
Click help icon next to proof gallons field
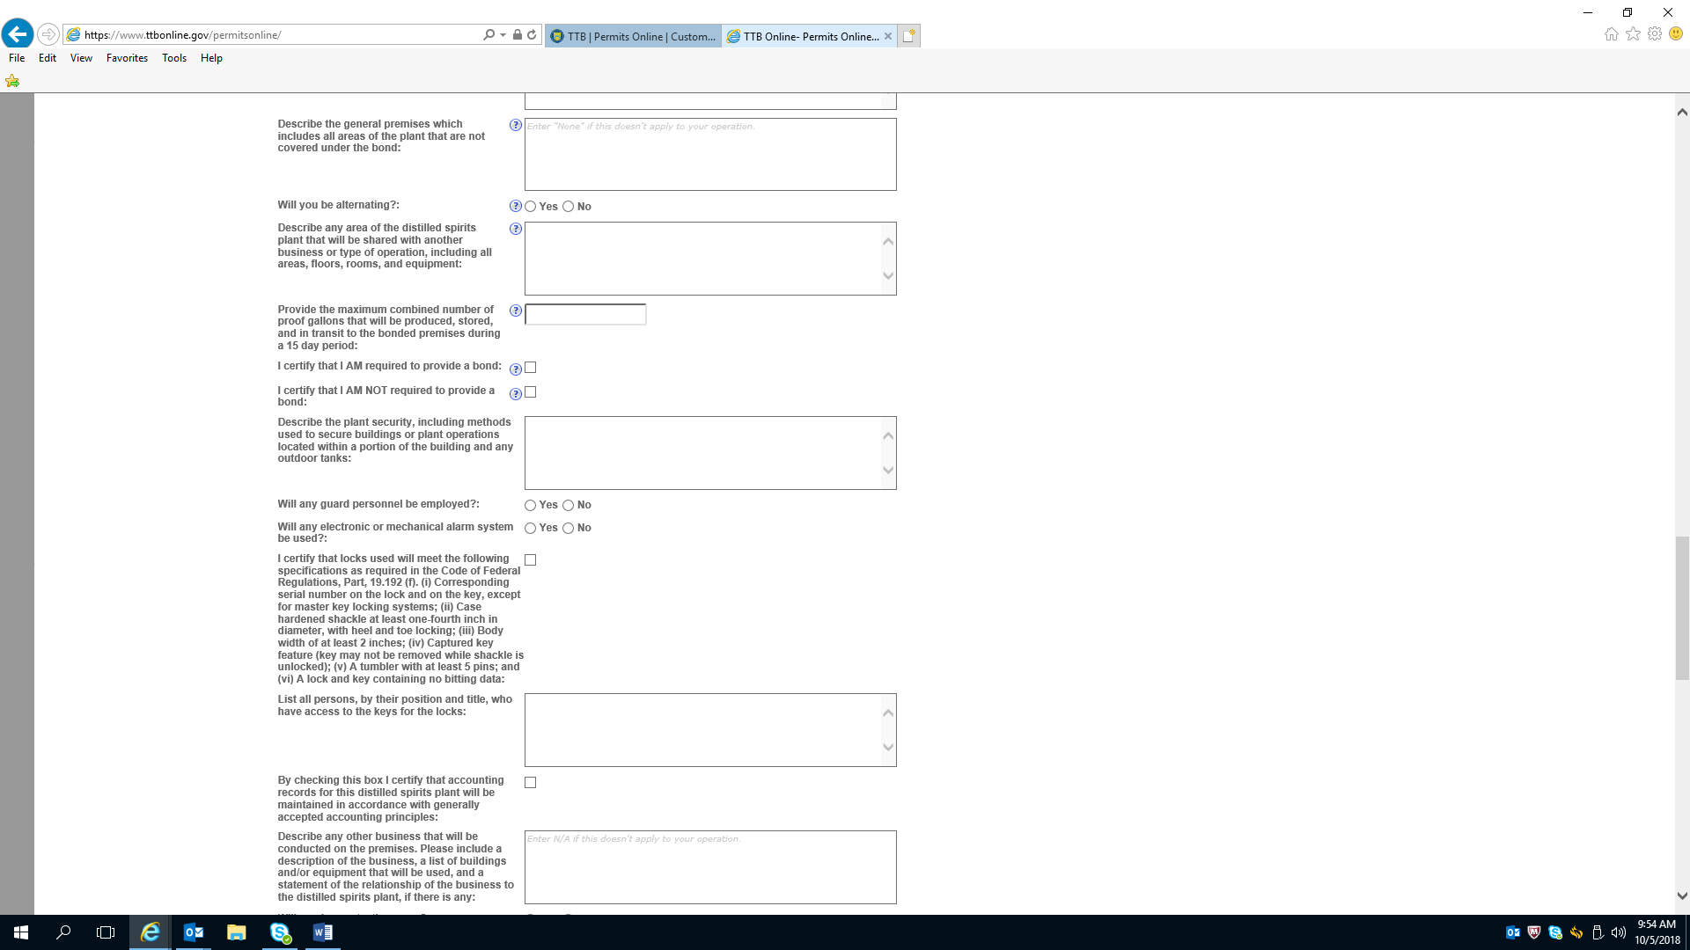(516, 311)
